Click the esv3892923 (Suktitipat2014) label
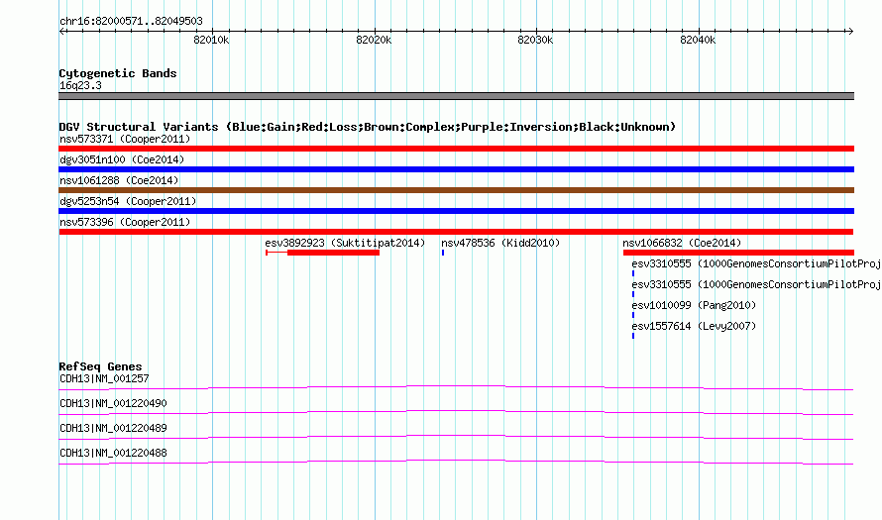This screenshot has height=520, width=882. [x=345, y=243]
